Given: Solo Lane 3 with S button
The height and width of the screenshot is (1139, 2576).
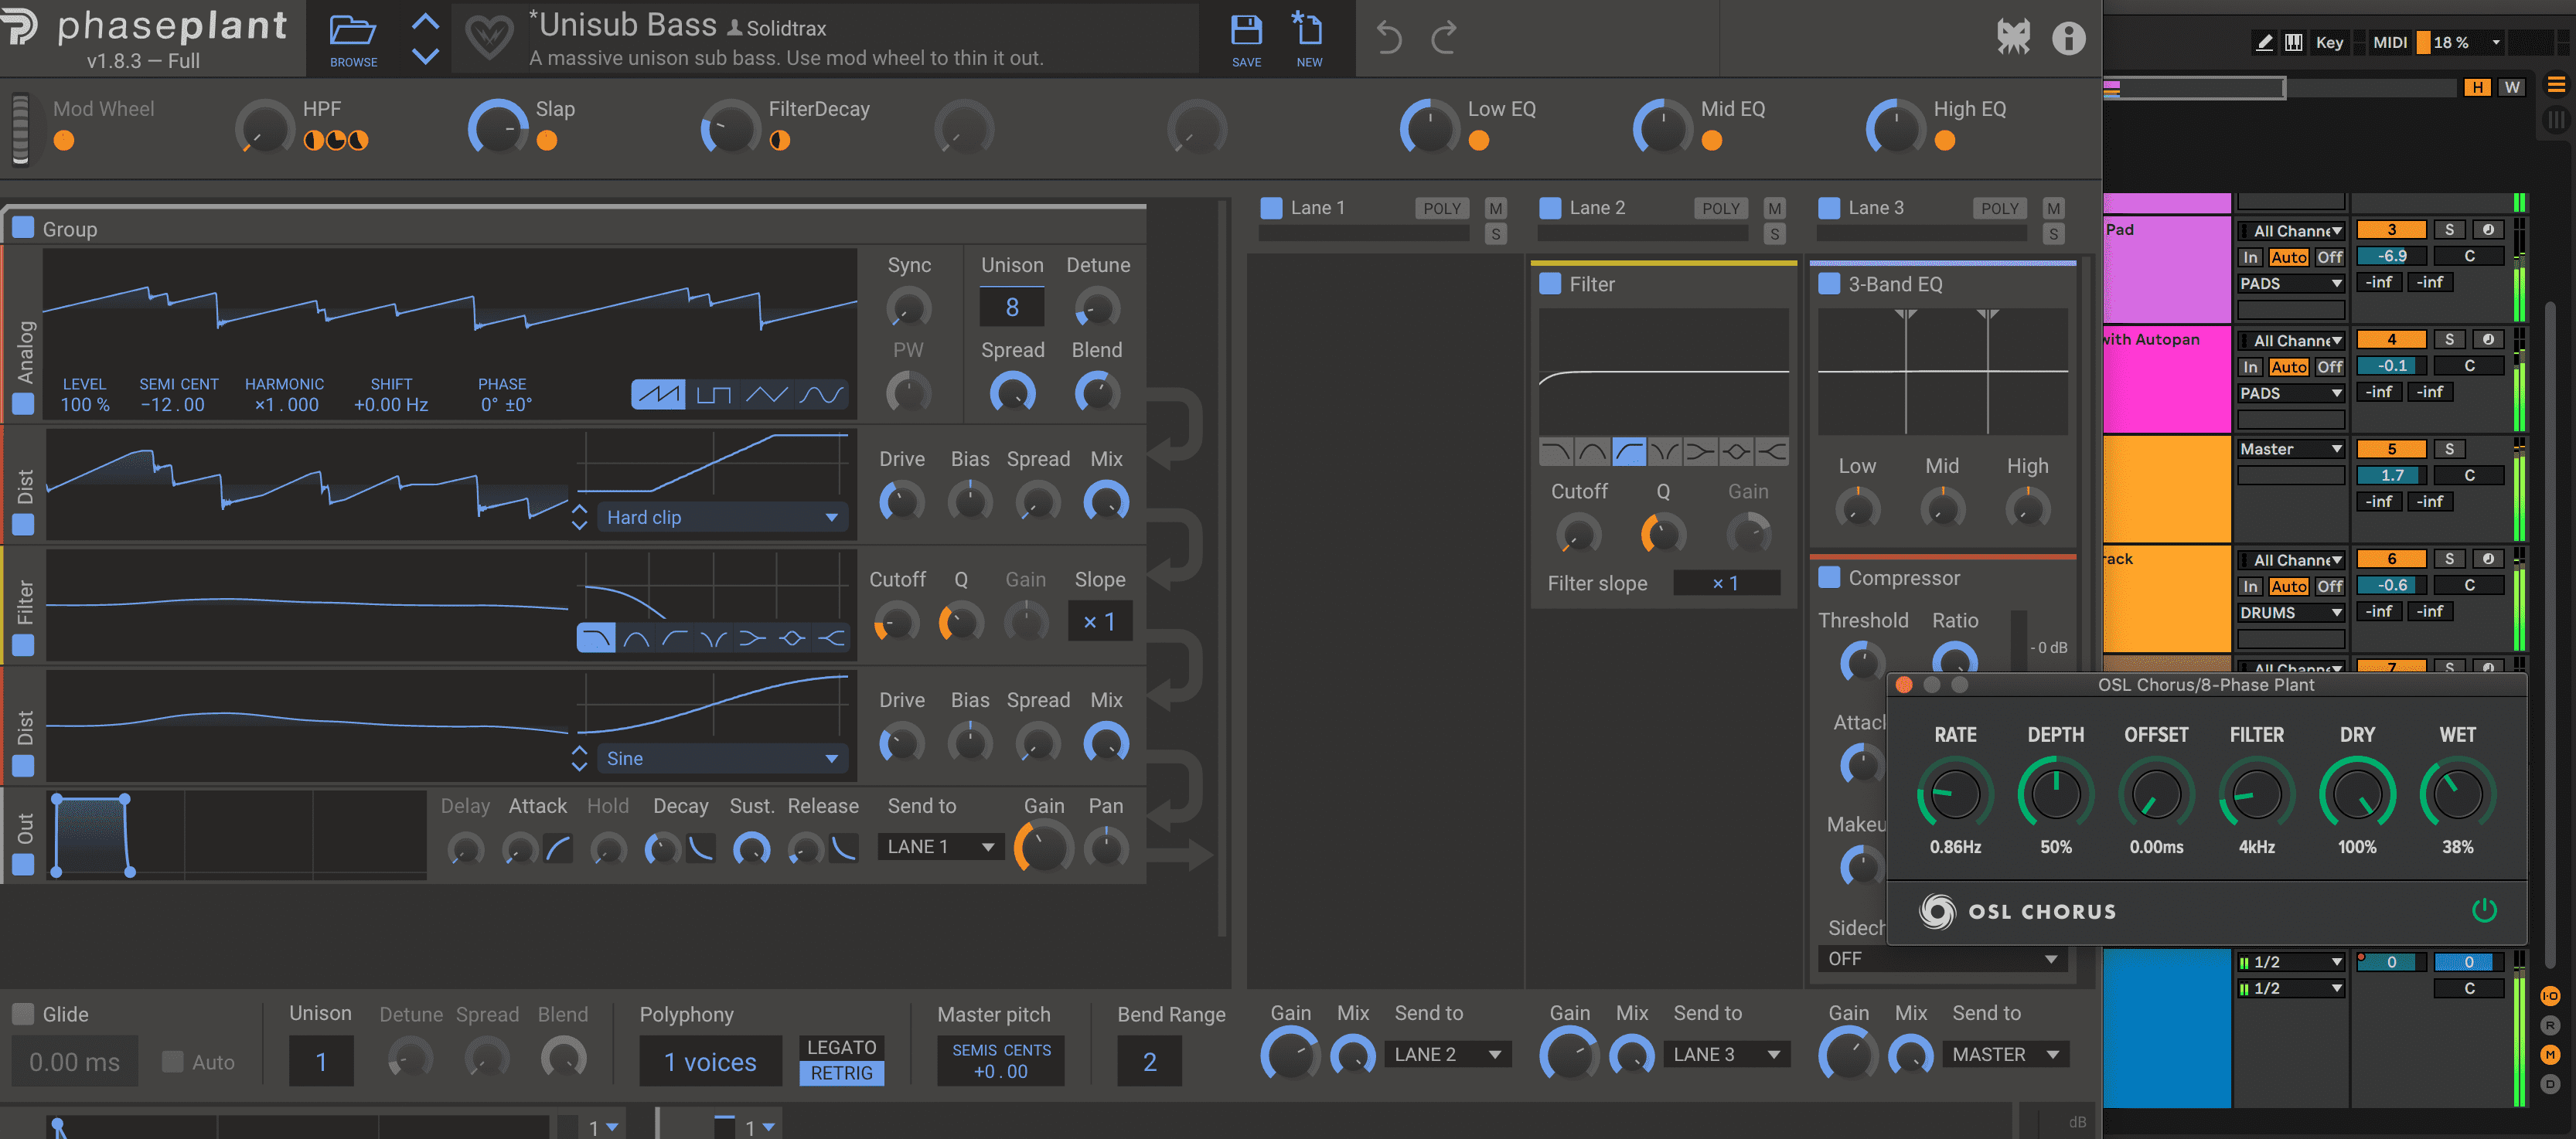Looking at the screenshot, I should click(x=2053, y=234).
